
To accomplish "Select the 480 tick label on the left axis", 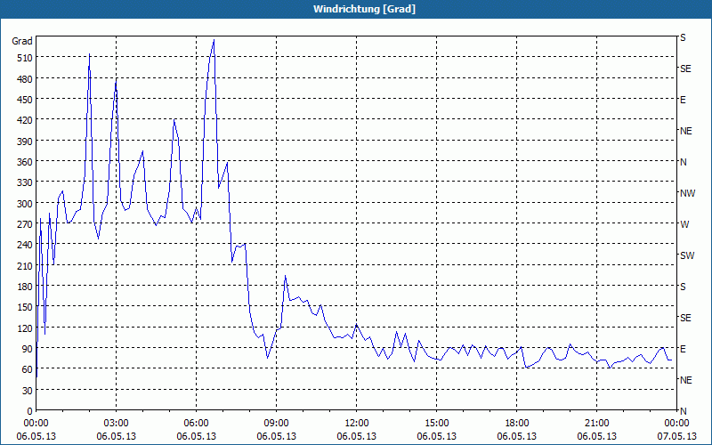I will click(x=25, y=79).
